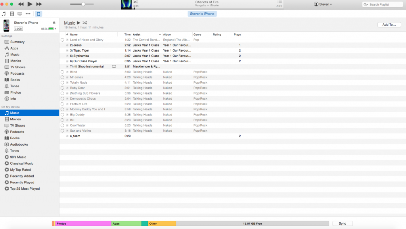The width and height of the screenshot is (406, 229).
Task: Eject Steven's iPhone
Action: pyautogui.click(x=54, y=23)
